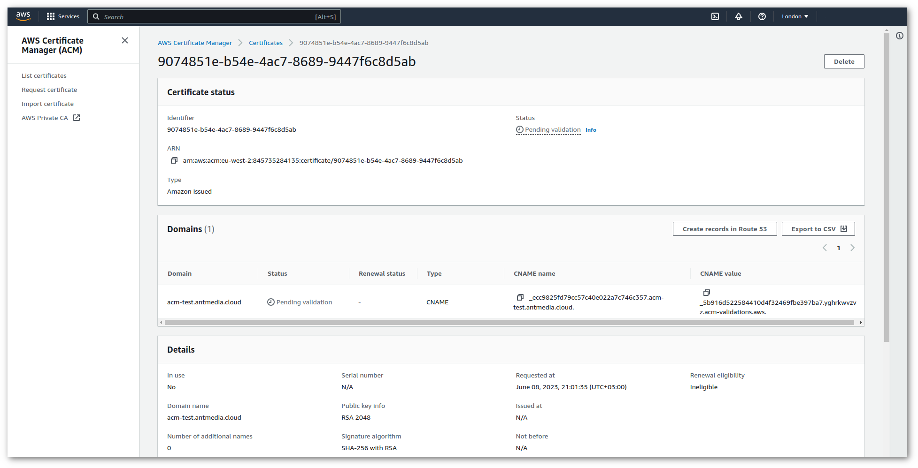Open Request certificate page
Image resolution: width=918 pixels, height=468 pixels.
[49, 90]
